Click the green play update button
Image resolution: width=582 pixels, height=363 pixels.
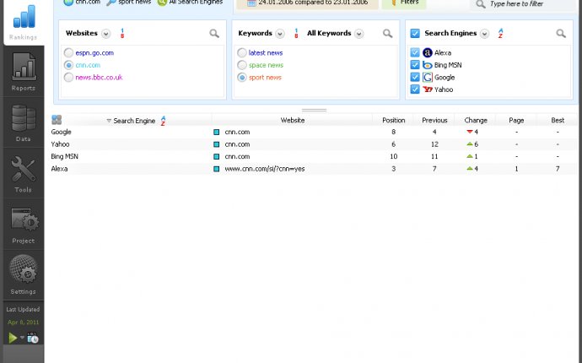point(13,338)
